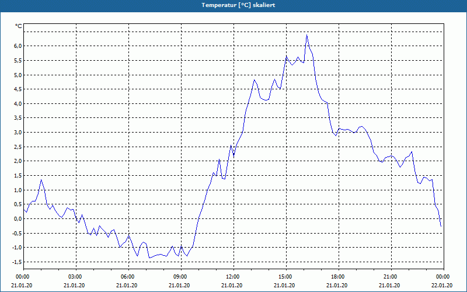Select the 06:00 x-axis time label

(128, 277)
